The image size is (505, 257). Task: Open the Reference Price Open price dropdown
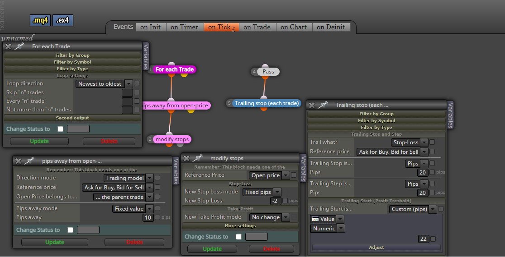point(269,175)
